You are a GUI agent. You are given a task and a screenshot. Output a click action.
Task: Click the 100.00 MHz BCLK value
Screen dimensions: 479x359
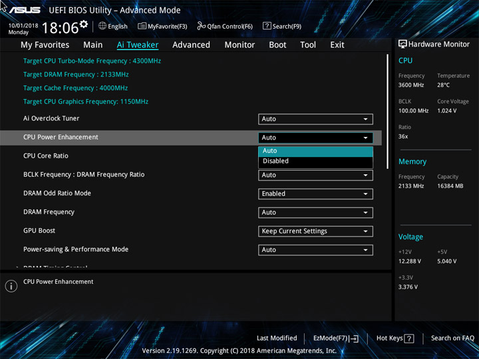click(413, 111)
